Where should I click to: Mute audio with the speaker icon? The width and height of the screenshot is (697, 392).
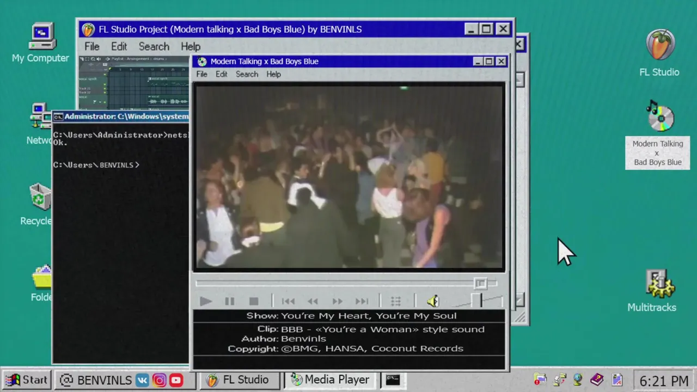click(432, 301)
